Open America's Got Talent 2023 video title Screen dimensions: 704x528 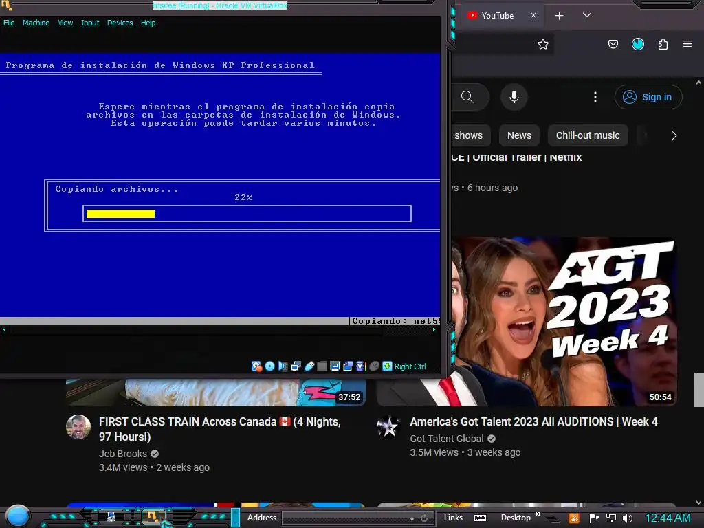coord(533,421)
